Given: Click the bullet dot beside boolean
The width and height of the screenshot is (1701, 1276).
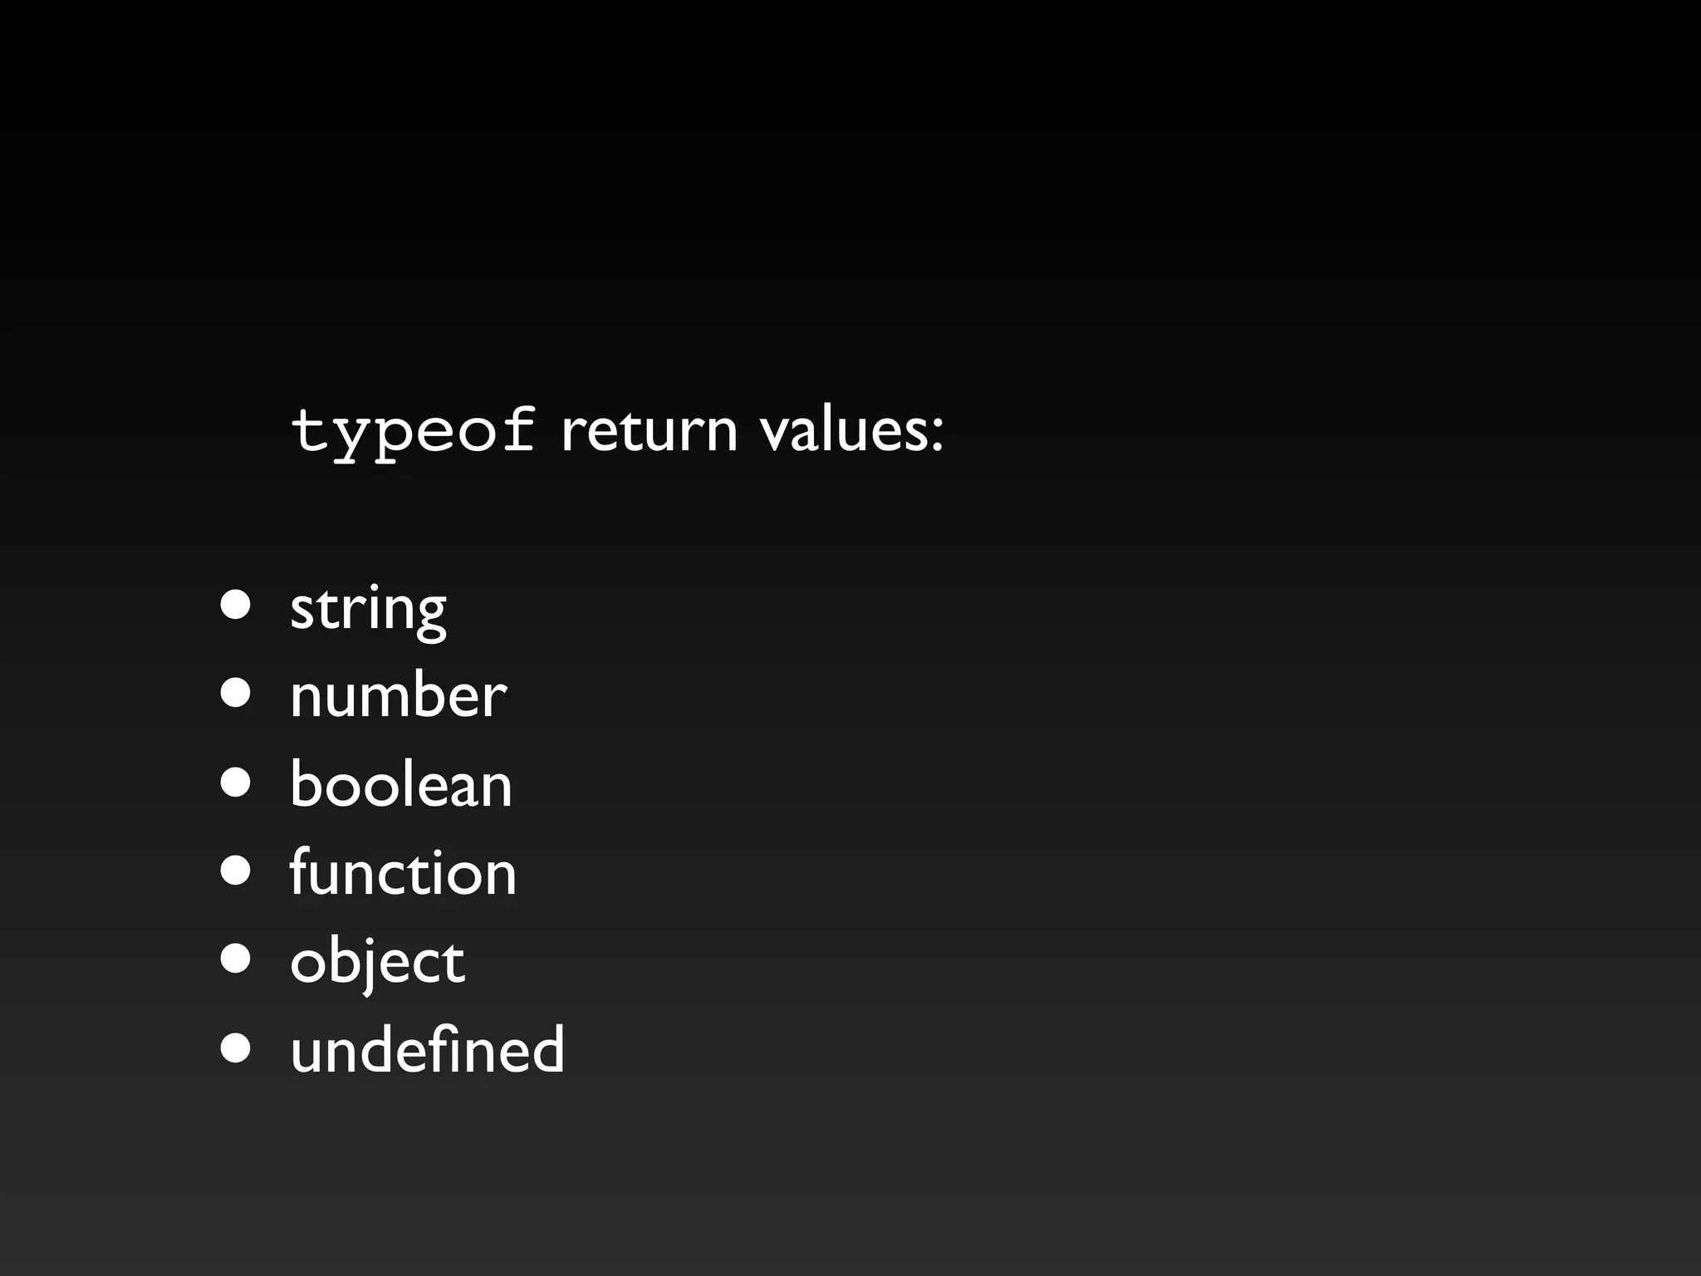Looking at the screenshot, I should [x=236, y=783].
